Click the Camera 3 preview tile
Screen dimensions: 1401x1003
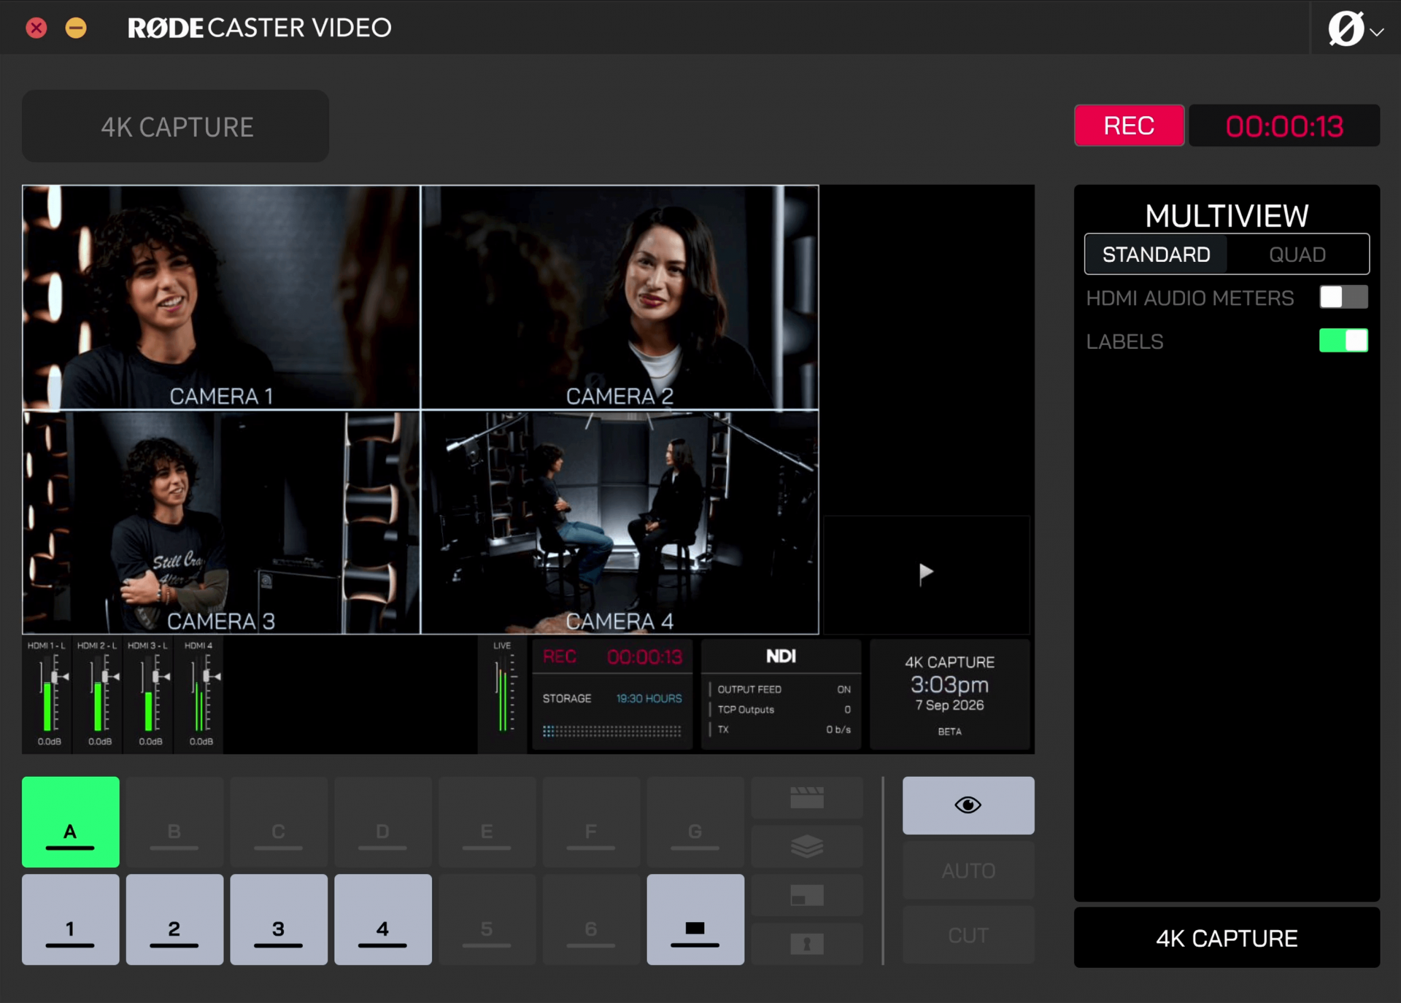point(221,522)
